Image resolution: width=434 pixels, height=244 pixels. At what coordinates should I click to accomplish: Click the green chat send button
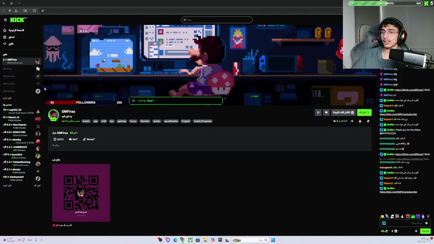425,231
